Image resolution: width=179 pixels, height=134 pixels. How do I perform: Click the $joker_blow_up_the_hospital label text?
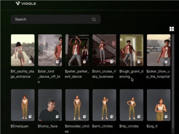(158, 74)
